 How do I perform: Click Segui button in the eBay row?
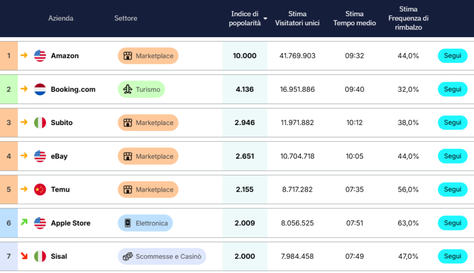(452, 156)
